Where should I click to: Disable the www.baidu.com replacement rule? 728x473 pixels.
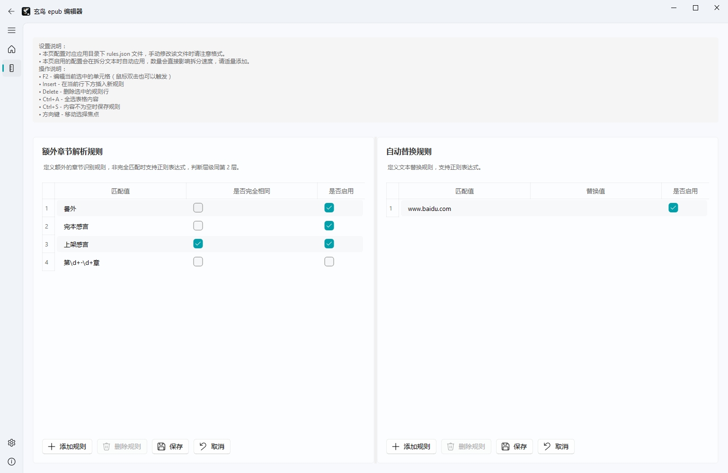click(673, 208)
